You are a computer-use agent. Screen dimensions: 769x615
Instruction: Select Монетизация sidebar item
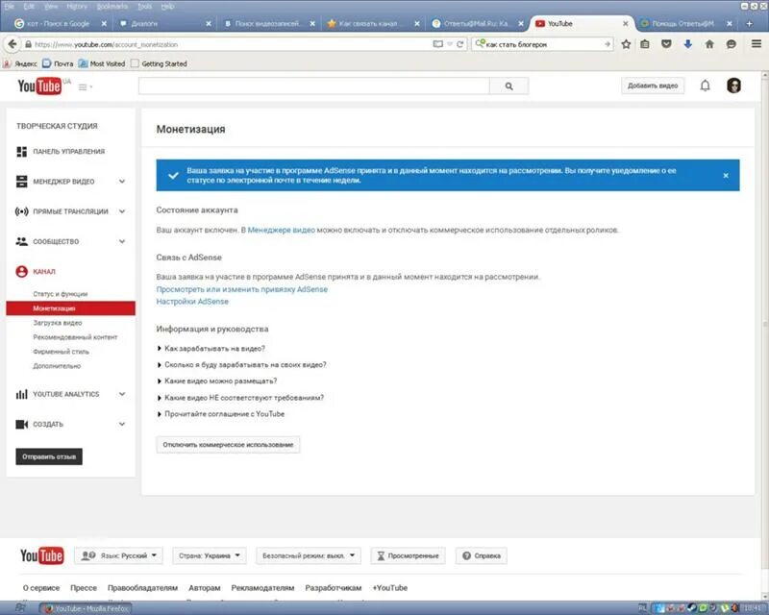[70, 308]
